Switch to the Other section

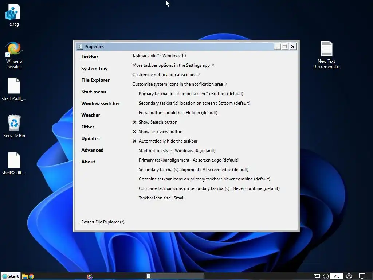[88, 127]
